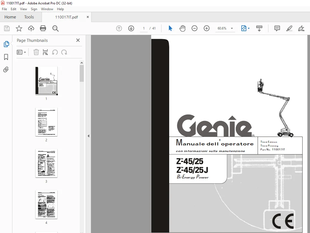
Task: Click 'Z-45/25J' model text
Action: tap(192, 170)
